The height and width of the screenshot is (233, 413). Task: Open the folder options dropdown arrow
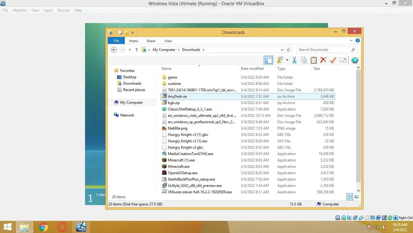(287, 60)
